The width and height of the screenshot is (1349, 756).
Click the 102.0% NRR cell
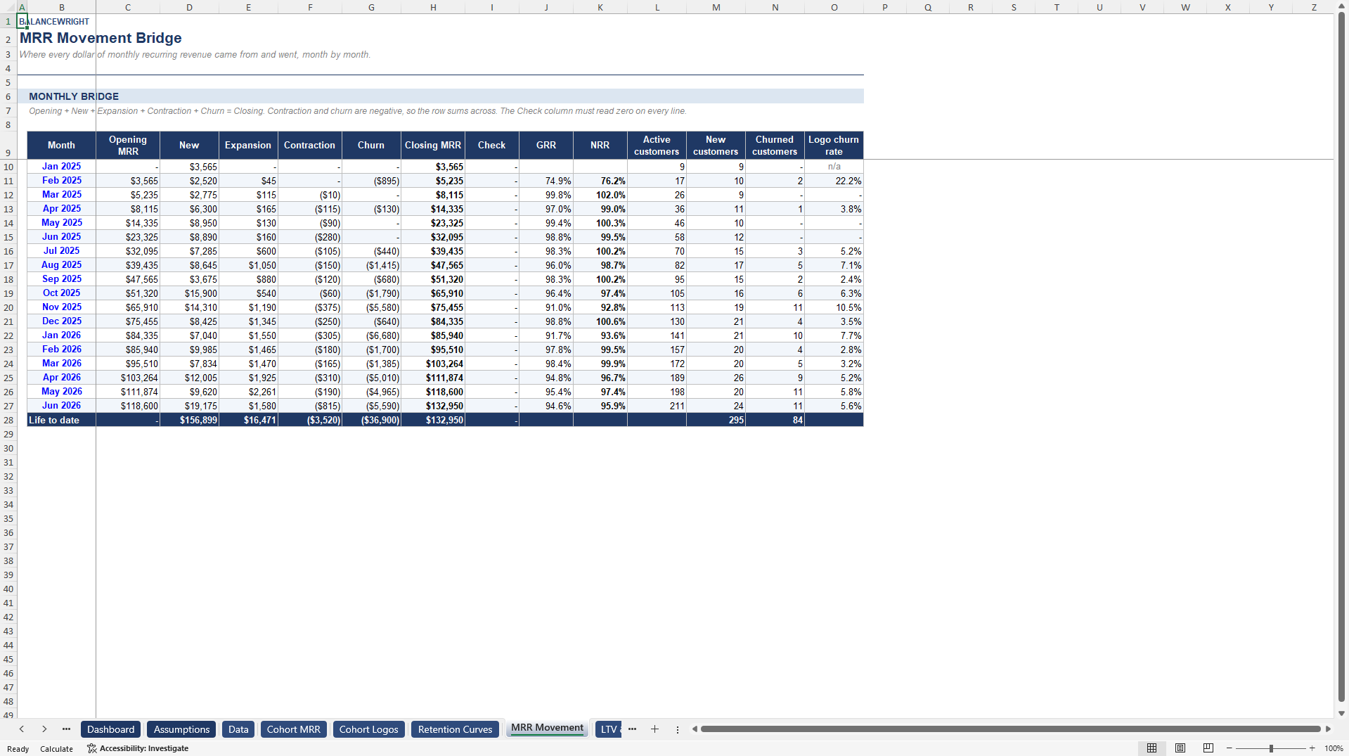coord(600,195)
